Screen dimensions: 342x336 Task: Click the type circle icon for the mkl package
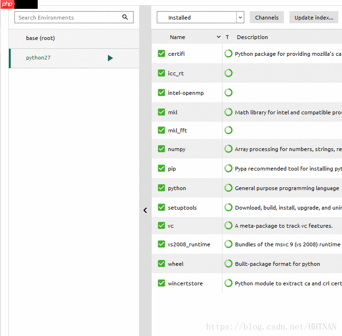pos(228,112)
